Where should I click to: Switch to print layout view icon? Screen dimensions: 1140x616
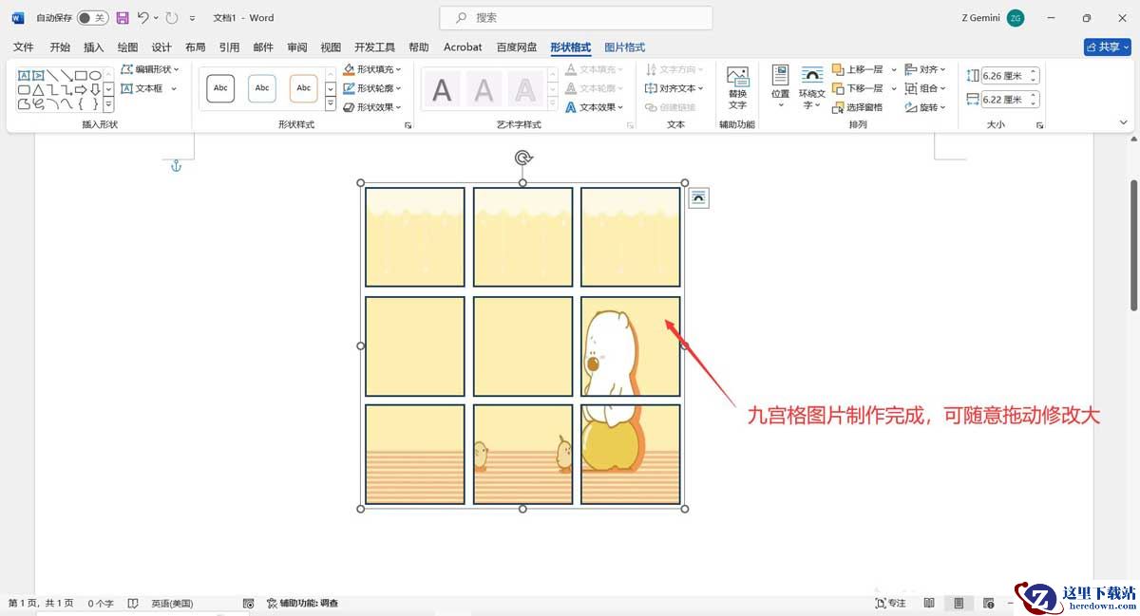pyautogui.click(x=959, y=603)
